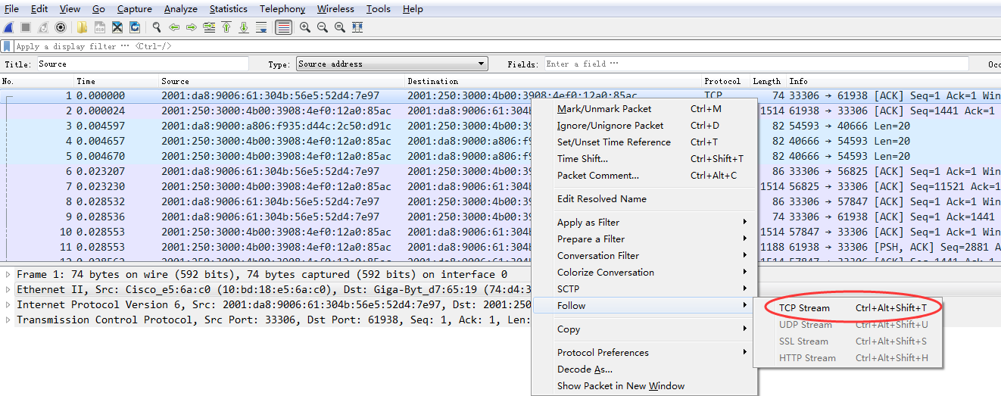This screenshot has width=1001, height=396.
Task: Click the Find Packet magnifier icon
Action: (157, 27)
